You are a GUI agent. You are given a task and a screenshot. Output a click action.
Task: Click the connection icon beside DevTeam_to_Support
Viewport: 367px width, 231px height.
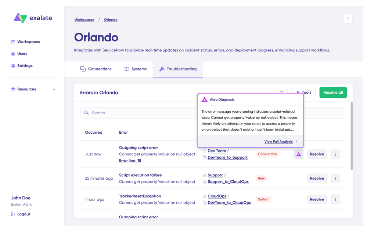tap(205, 157)
